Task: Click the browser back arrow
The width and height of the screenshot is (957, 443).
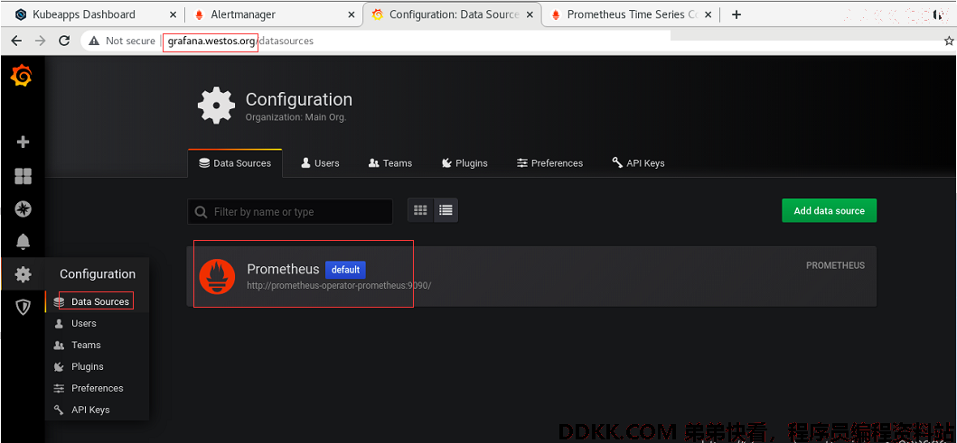Action: (x=16, y=41)
